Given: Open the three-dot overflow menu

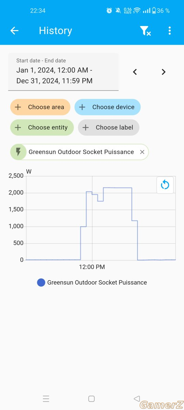Looking at the screenshot, I should click(x=169, y=31).
